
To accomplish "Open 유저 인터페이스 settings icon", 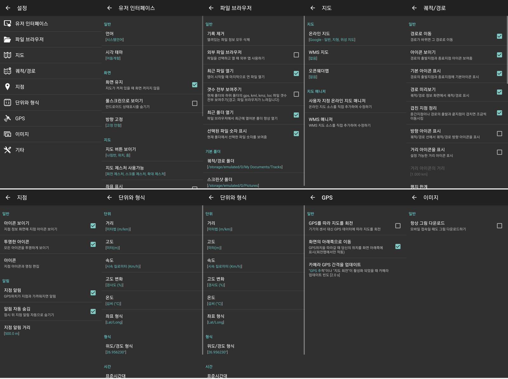I will point(8,23).
